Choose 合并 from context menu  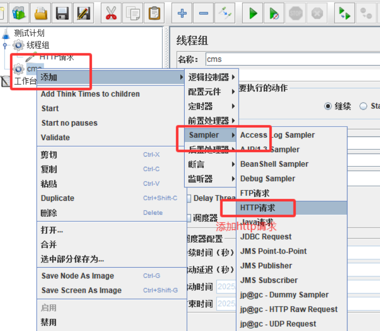(x=112, y=244)
